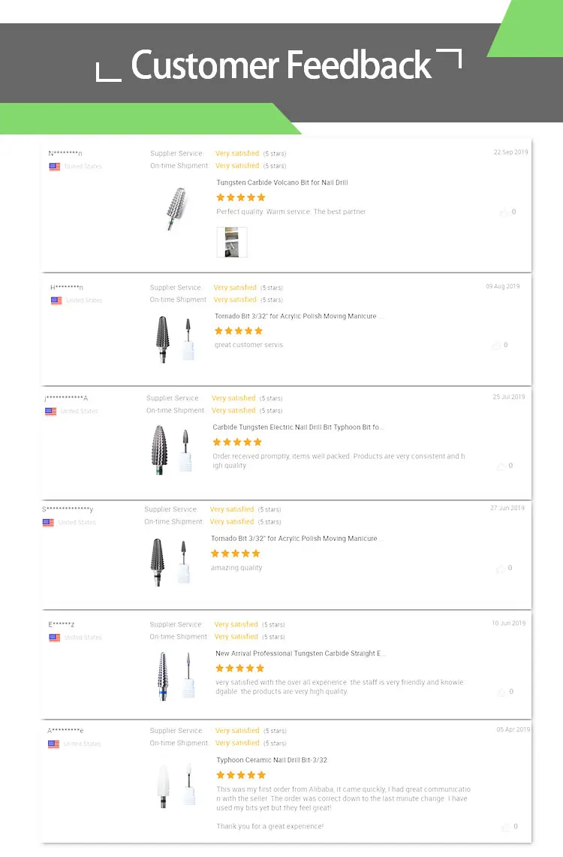Click thumbs-up icon on Volcano Bit review

coord(504,213)
